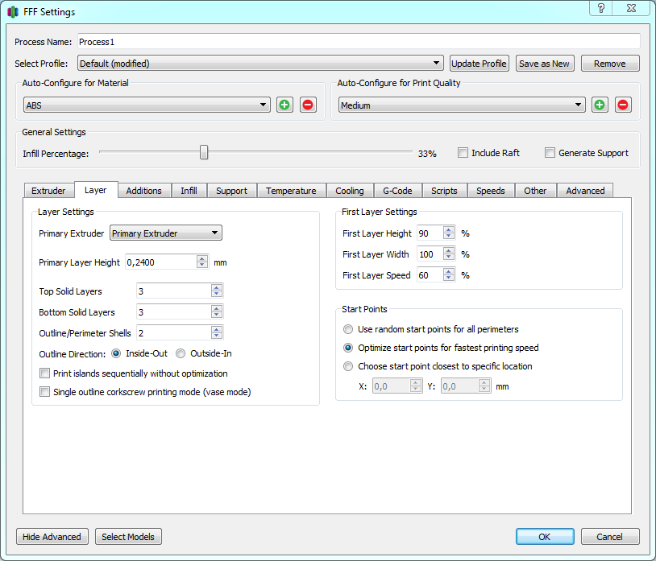
Task: Toggle the Generate Support checkbox
Action: 550,153
